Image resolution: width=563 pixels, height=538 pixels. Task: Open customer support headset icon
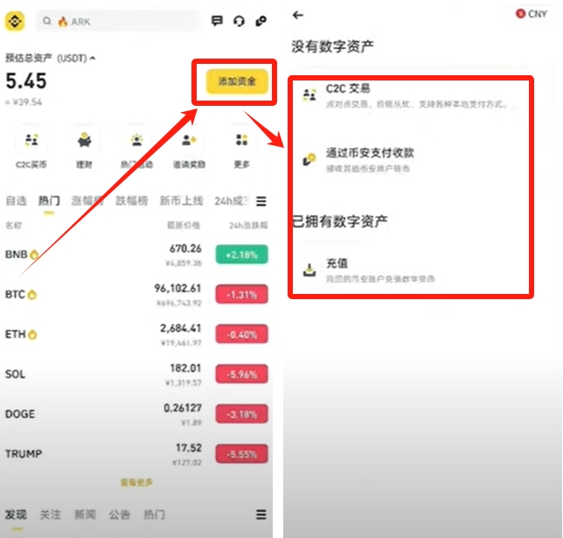[x=239, y=21]
